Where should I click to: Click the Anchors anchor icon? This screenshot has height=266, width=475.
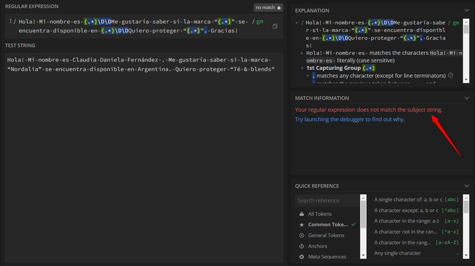click(302, 246)
